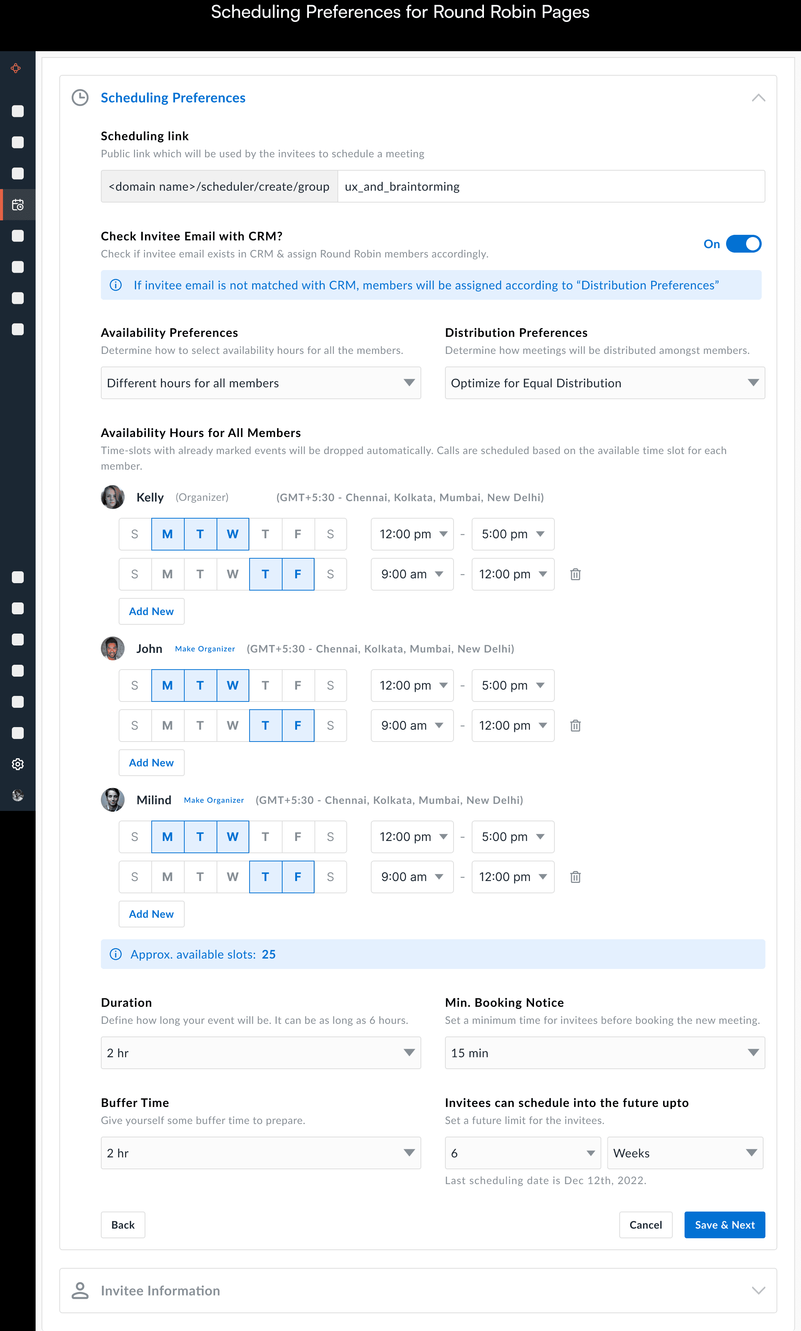
Task: Make John the organizer
Action: [x=205, y=648]
